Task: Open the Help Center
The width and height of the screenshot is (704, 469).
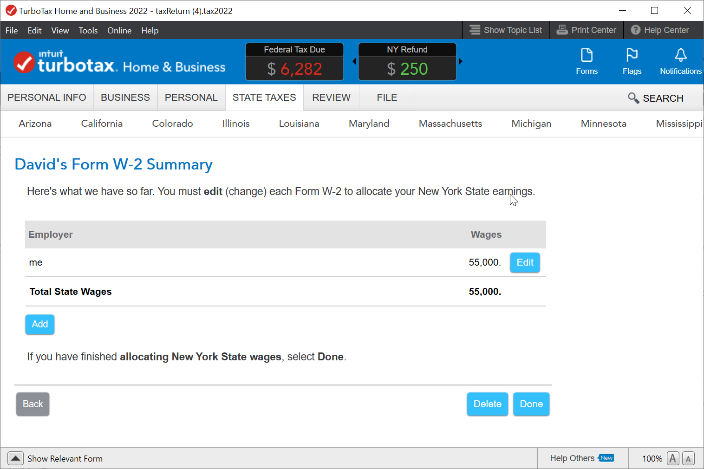Action: click(660, 30)
